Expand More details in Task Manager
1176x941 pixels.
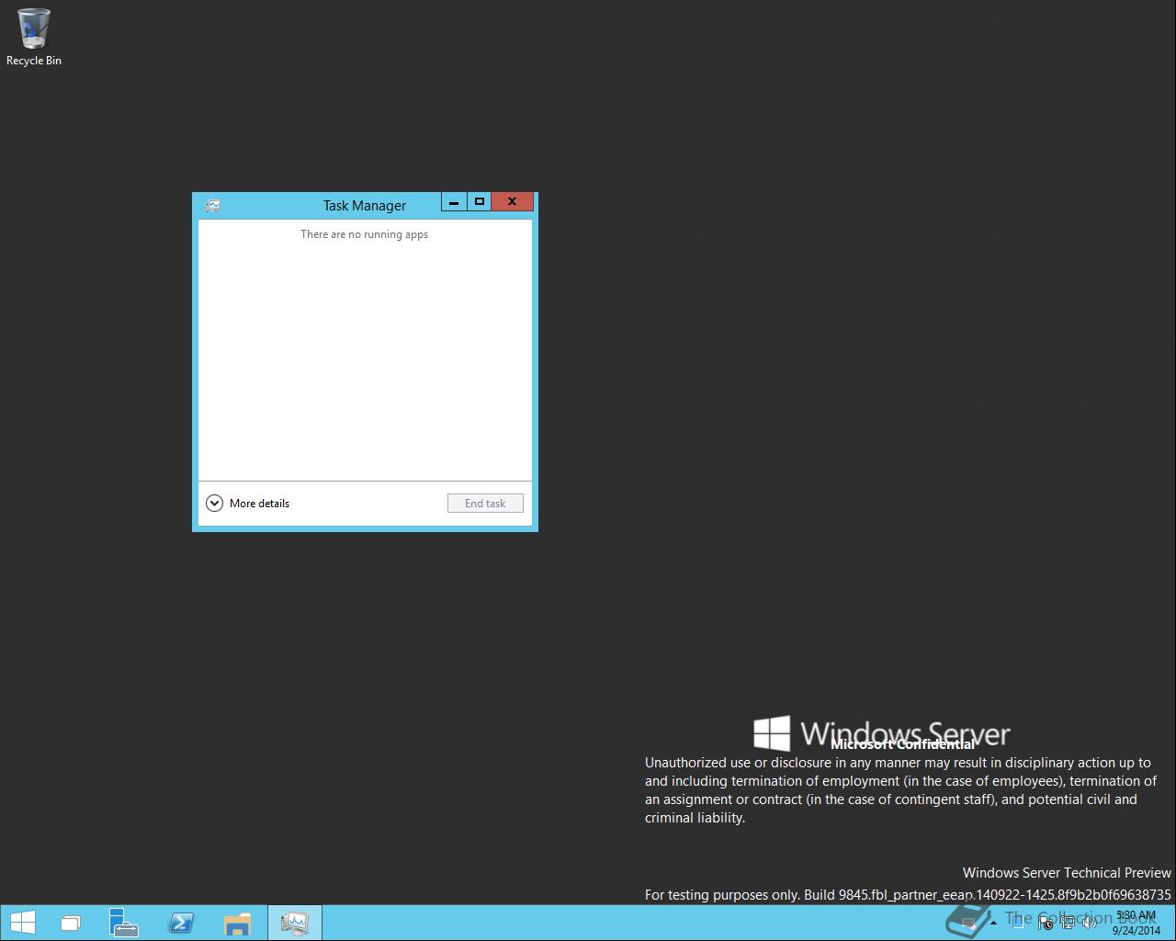click(248, 504)
